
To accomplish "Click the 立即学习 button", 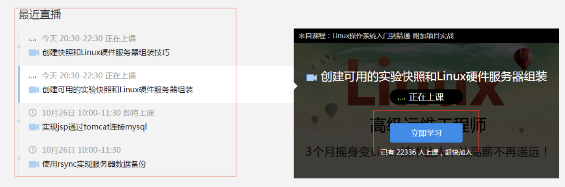I will tap(426, 133).
